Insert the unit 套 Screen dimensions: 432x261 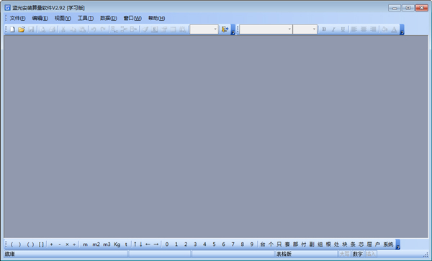(287, 244)
